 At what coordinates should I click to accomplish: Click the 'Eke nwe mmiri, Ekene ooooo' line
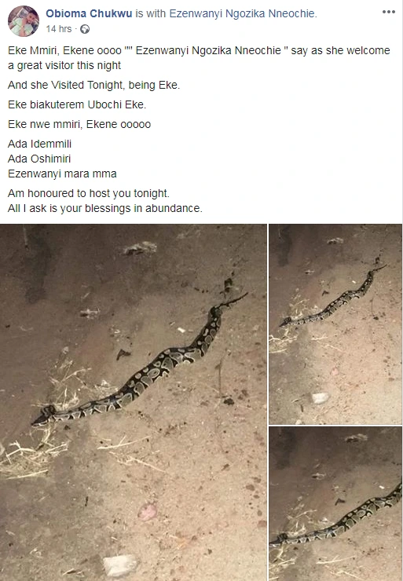click(x=79, y=124)
